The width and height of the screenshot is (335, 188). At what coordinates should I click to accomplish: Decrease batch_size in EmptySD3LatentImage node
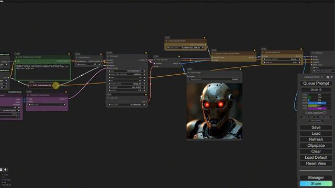click(x=29, y=104)
